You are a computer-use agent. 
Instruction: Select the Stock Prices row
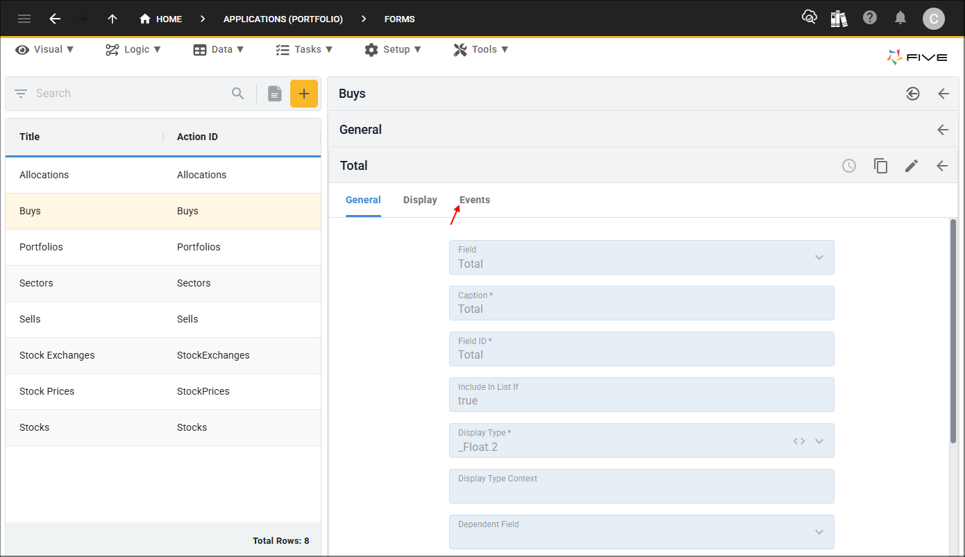[163, 391]
